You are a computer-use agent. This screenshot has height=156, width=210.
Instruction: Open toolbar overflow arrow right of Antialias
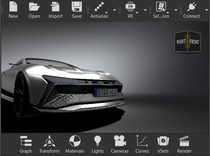pyautogui.click(x=115, y=10)
